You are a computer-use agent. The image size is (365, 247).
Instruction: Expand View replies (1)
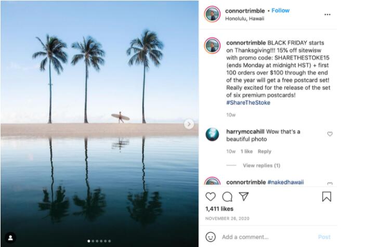tap(261, 165)
